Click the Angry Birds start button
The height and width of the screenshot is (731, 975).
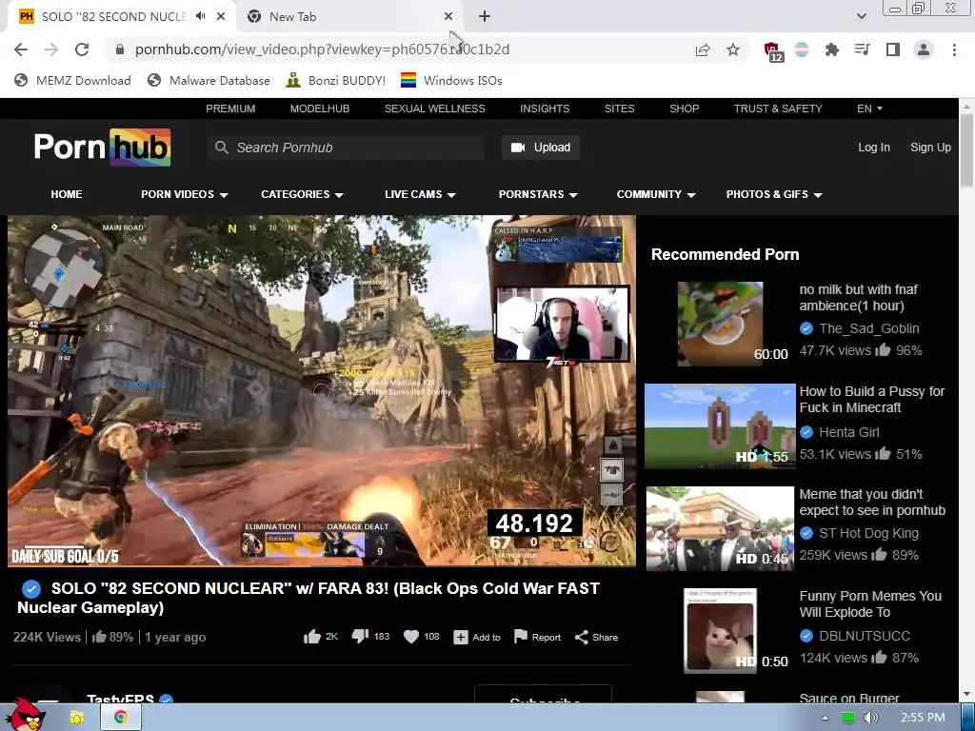coord(28,714)
